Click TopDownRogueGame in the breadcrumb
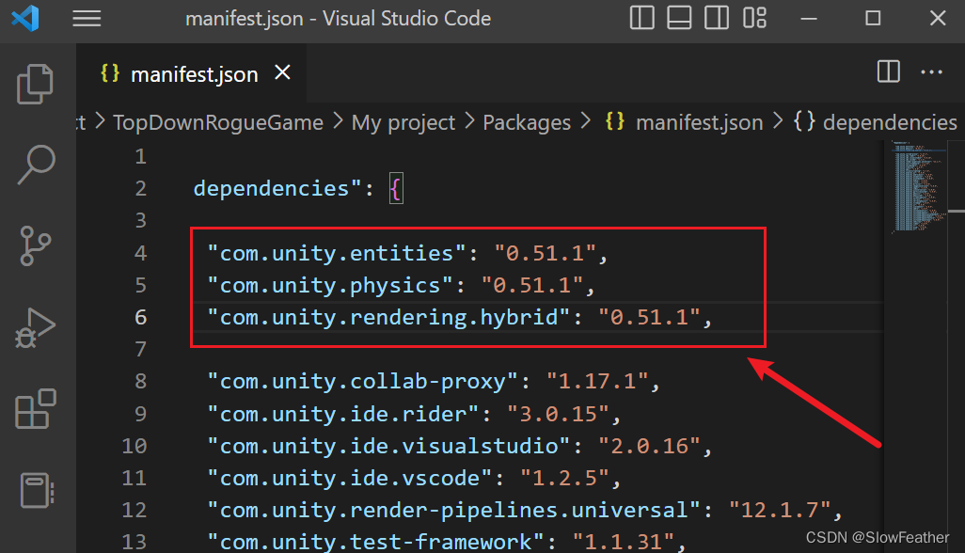 coord(218,122)
